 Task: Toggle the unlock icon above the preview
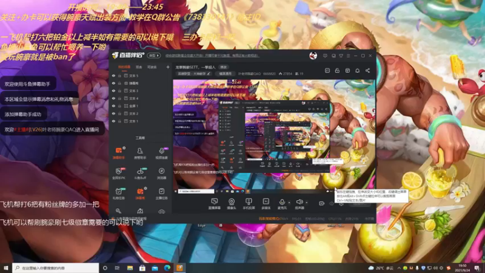337,70
